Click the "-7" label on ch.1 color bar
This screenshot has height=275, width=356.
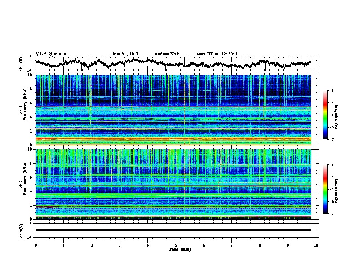coord(331,139)
